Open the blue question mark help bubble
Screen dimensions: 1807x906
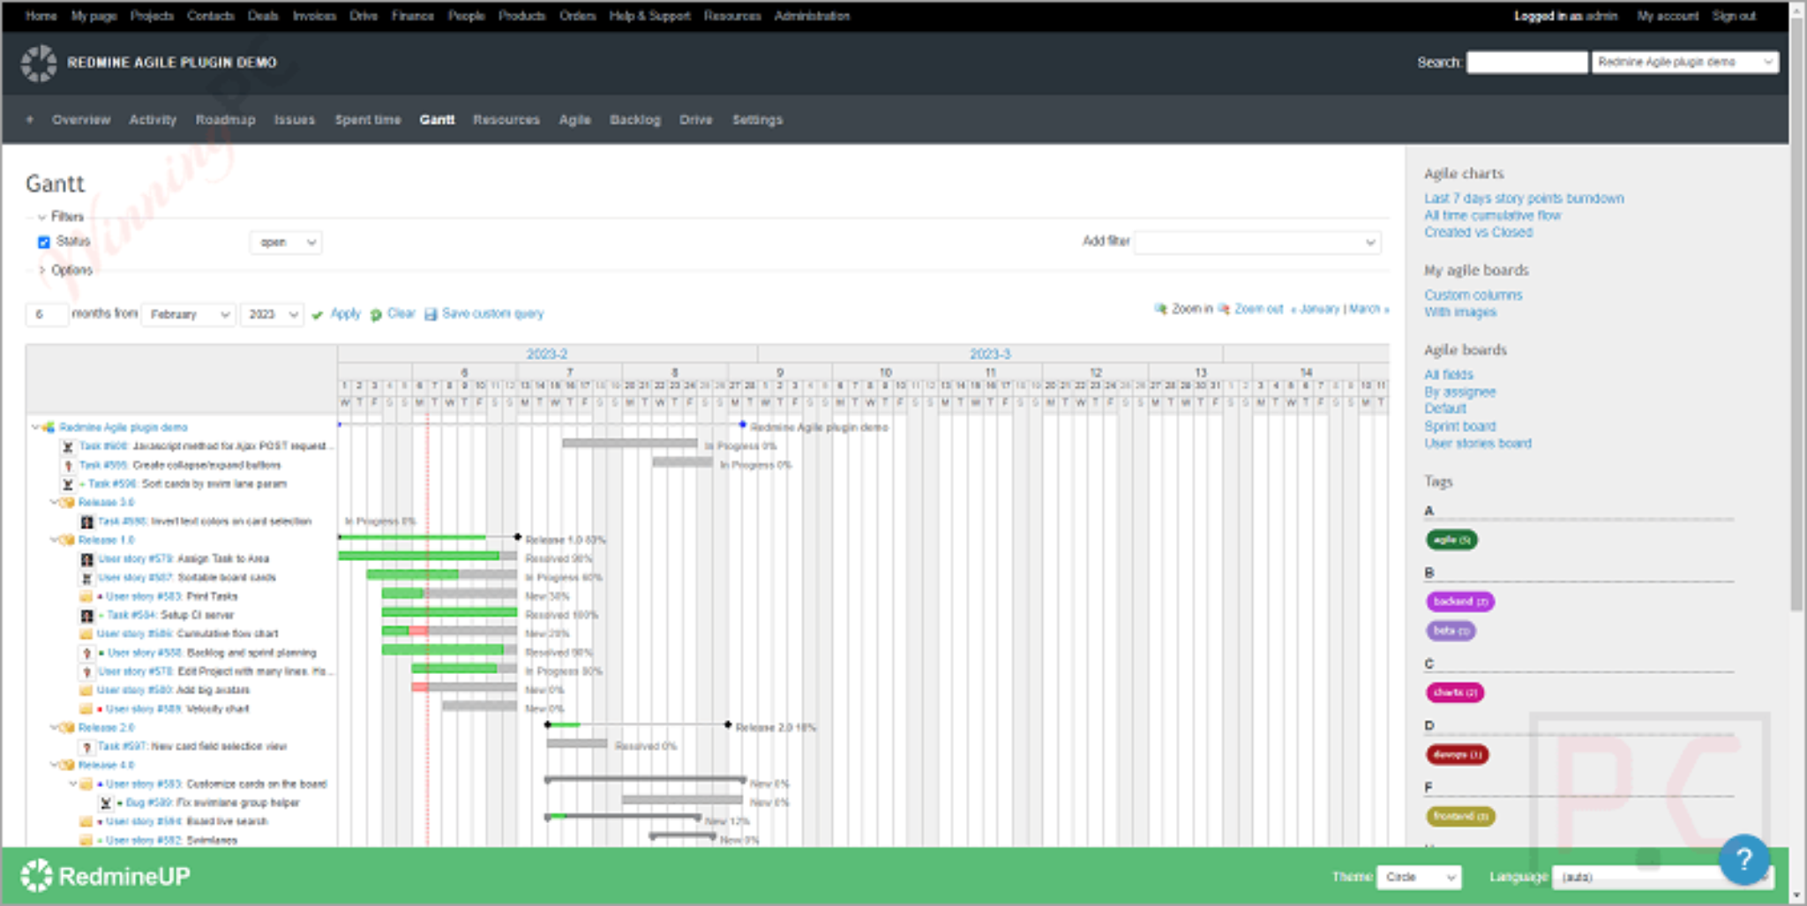tap(1743, 858)
